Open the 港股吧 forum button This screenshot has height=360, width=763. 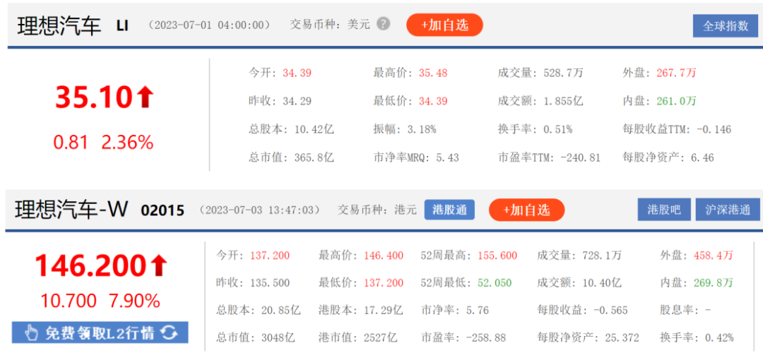click(663, 210)
